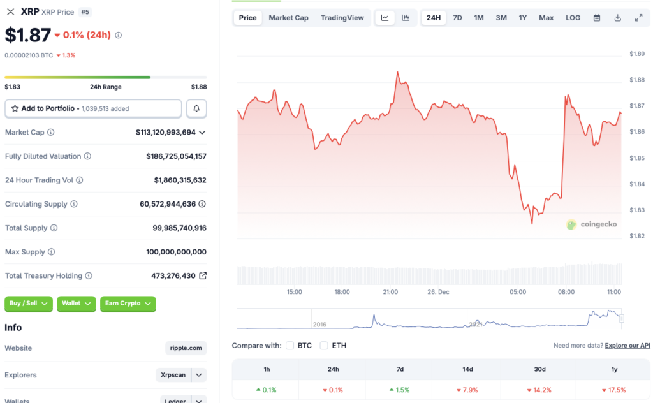Click the download chart icon
The height and width of the screenshot is (403, 653).
617,18
